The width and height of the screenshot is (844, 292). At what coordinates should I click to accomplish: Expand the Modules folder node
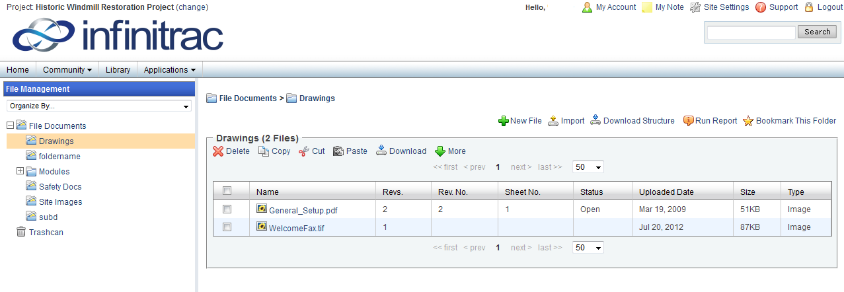(x=20, y=171)
